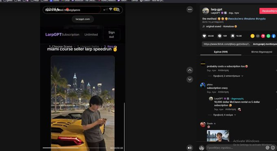This screenshot has width=277, height=151.
Task: Go to previous video with up arrow
Action: pyautogui.click(x=189, y=70)
